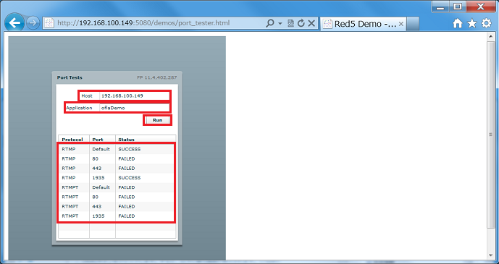The image size is (499, 264).
Task: Maximize the browser window
Action: (x=458, y=7)
